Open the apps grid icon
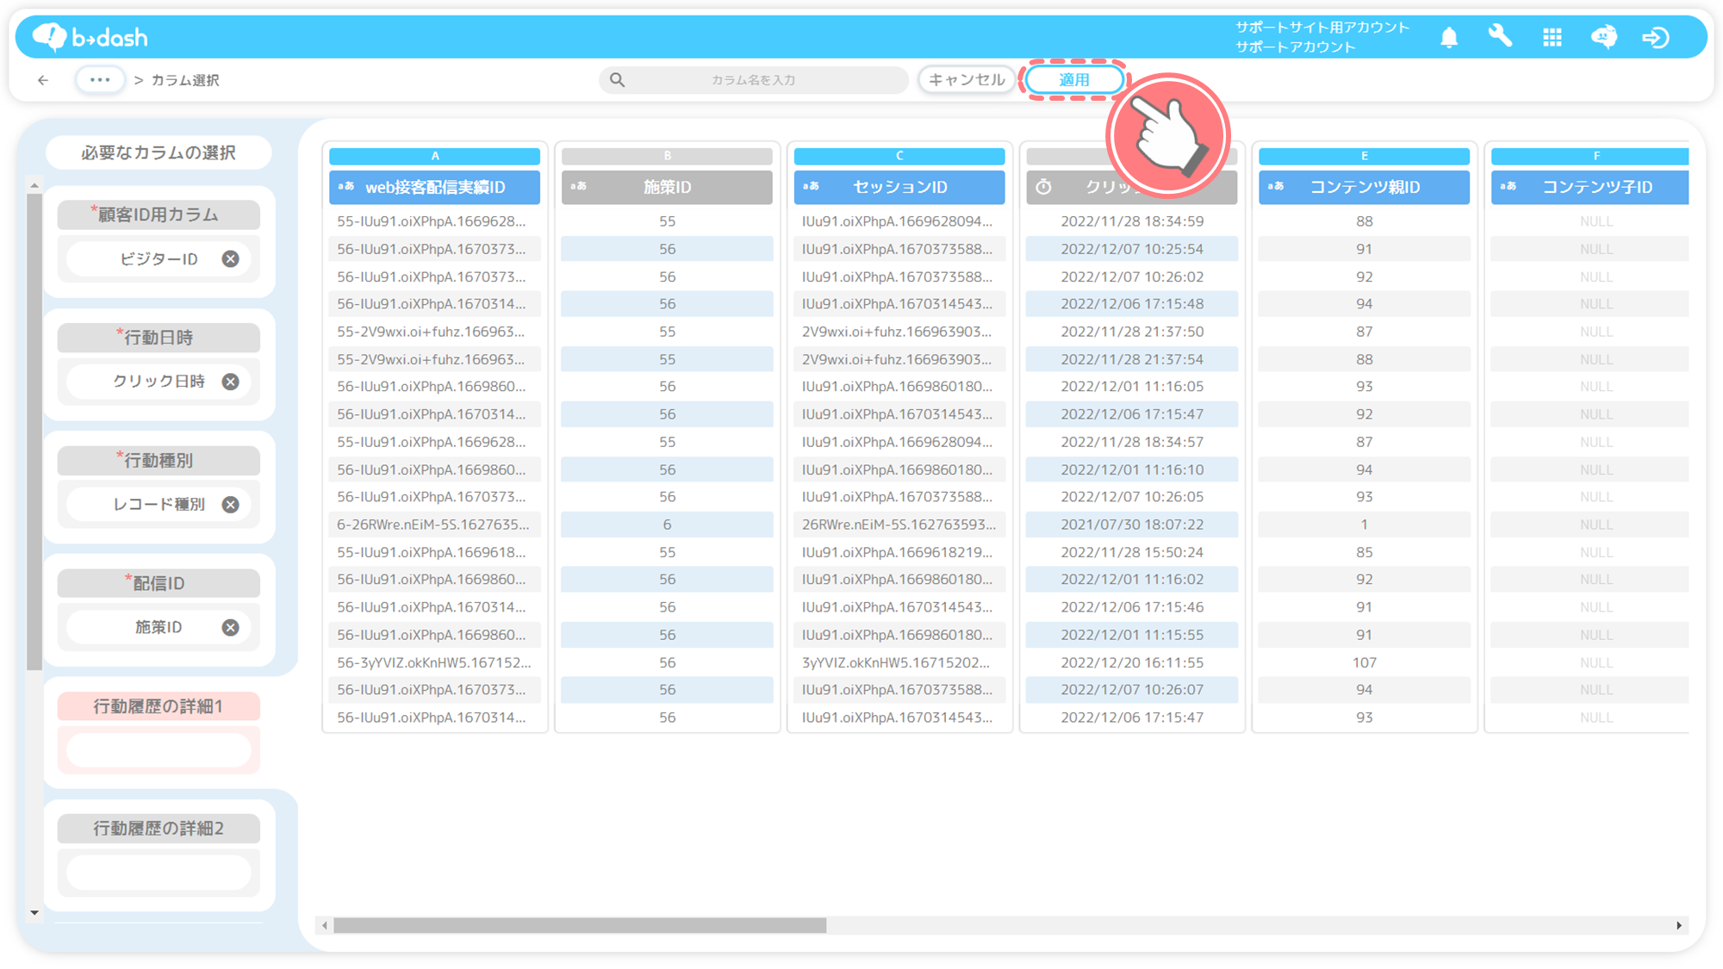The width and height of the screenshot is (1723, 969). (x=1552, y=37)
